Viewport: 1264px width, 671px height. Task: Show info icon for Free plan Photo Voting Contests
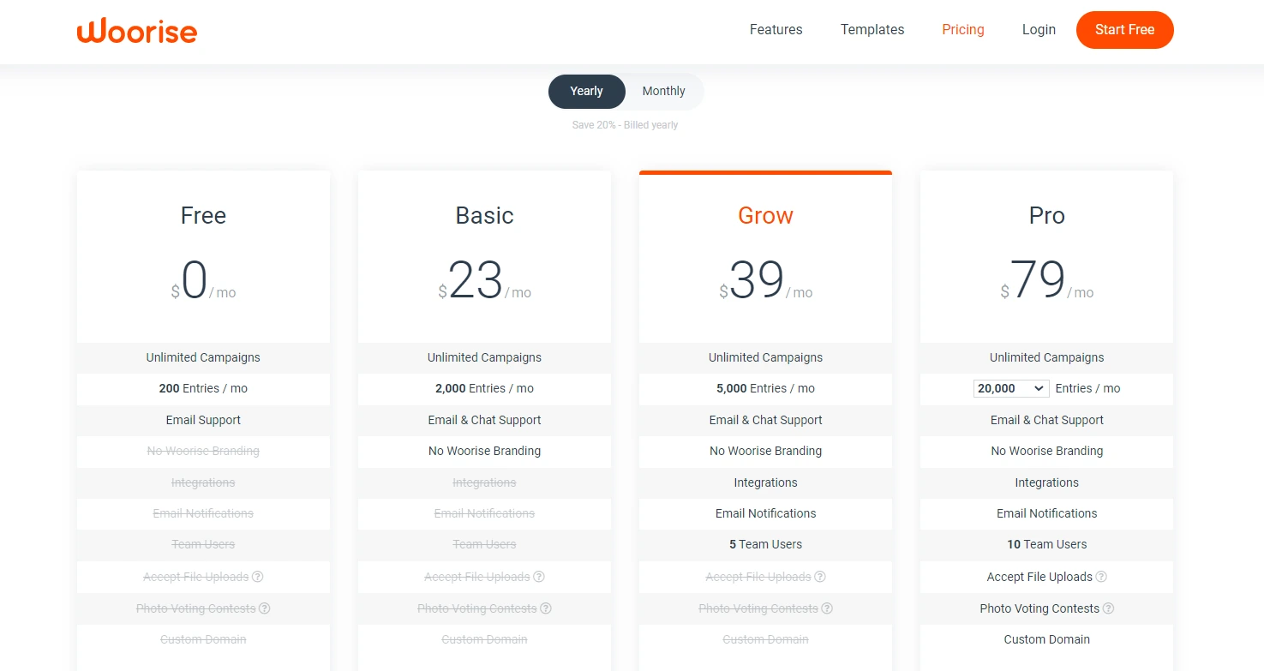[x=265, y=608]
